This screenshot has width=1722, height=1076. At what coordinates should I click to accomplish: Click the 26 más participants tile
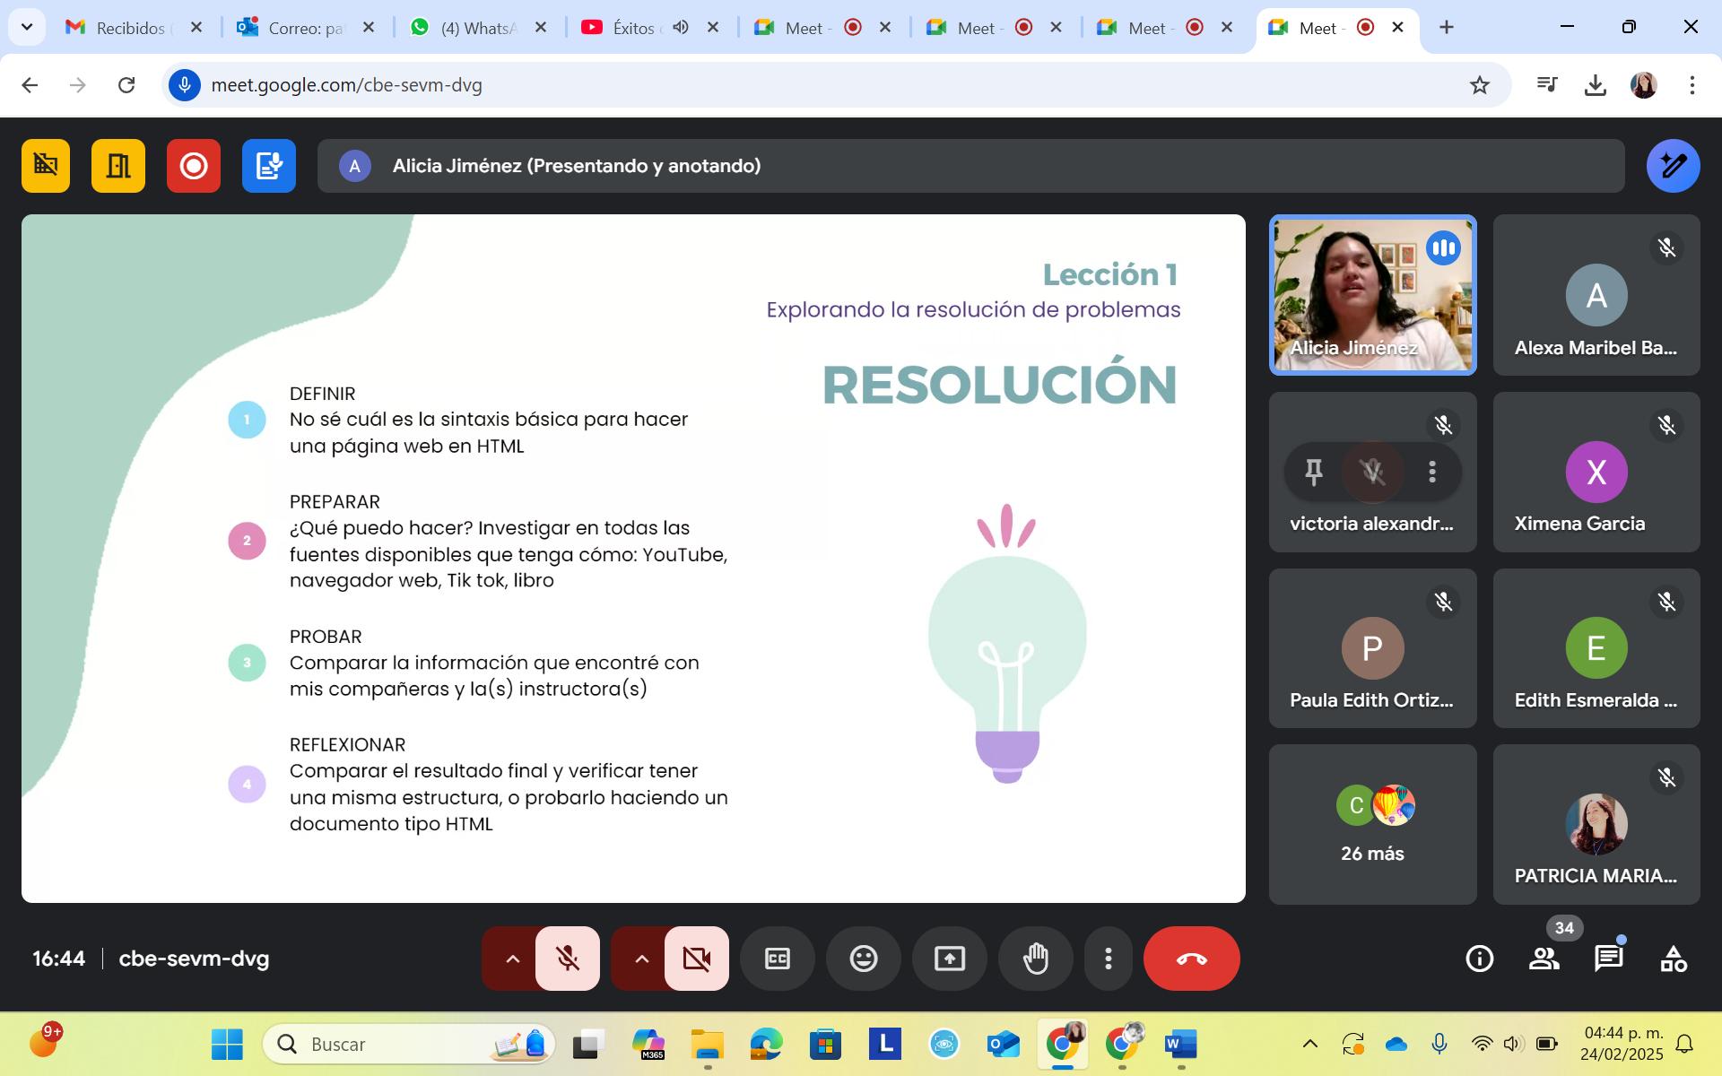pos(1372,824)
